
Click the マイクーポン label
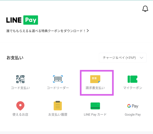click(x=133, y=88)
